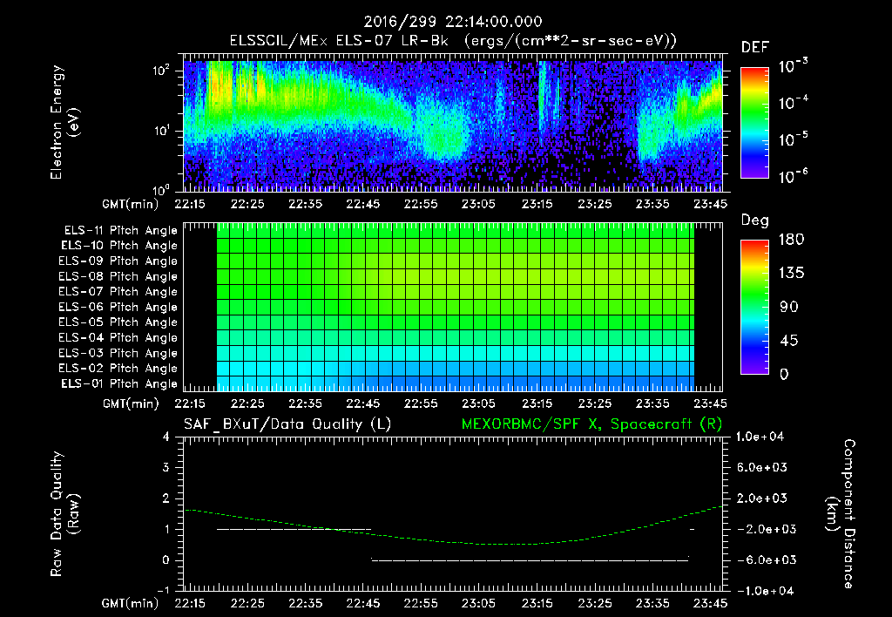Click the 45 value on Deg scale
This screenshot has height=617, width=892.
pyautogui.click(x=788, y=341)
